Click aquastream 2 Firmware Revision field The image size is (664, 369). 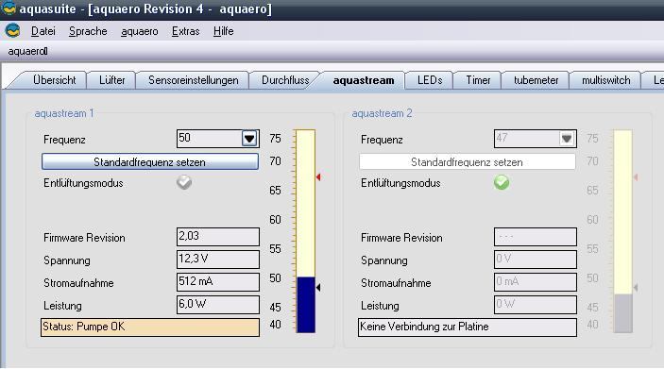pos(536,237)
